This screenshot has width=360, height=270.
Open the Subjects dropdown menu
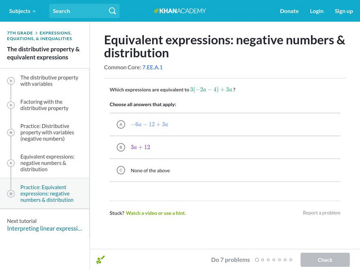tap(22, 11)
